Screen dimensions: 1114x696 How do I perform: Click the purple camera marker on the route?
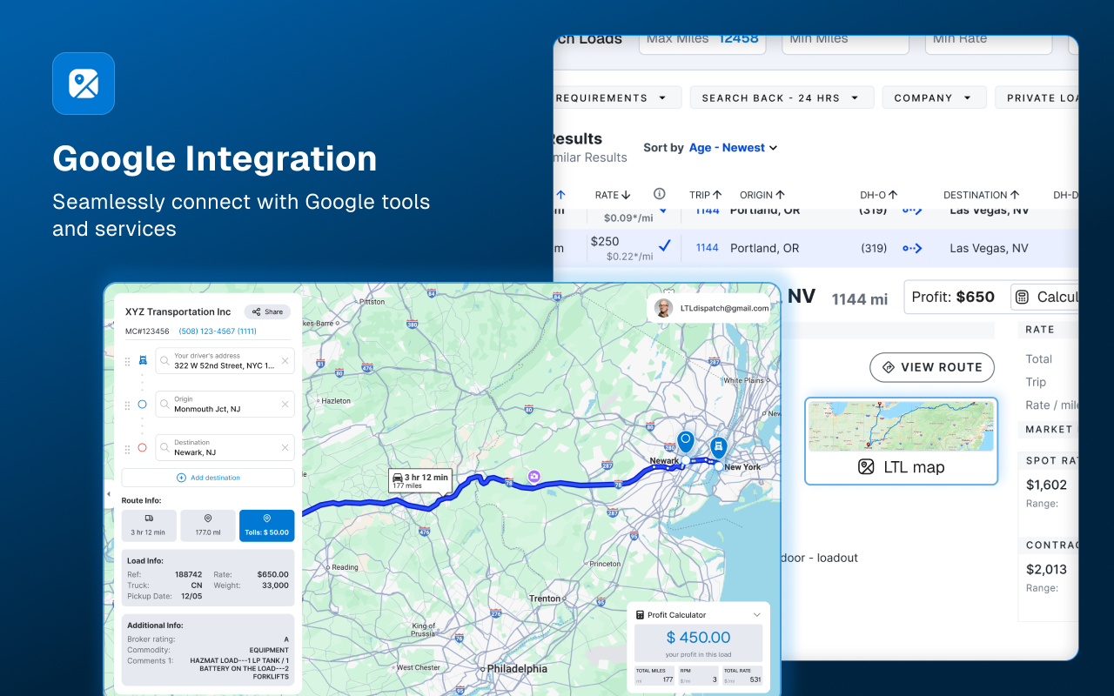(x=534, y=476)
